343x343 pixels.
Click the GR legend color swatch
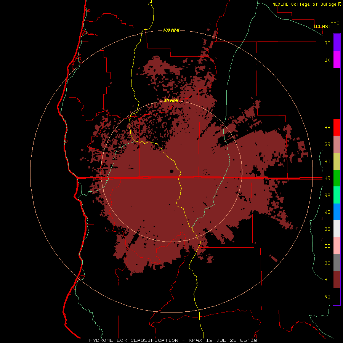pos(337,144)
